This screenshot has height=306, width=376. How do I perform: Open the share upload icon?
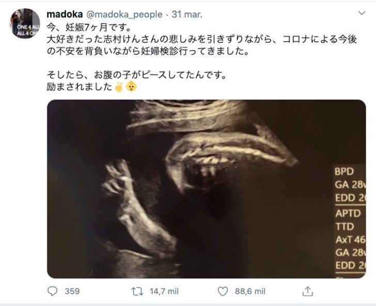pyautogui.click(x=308, y=291)
